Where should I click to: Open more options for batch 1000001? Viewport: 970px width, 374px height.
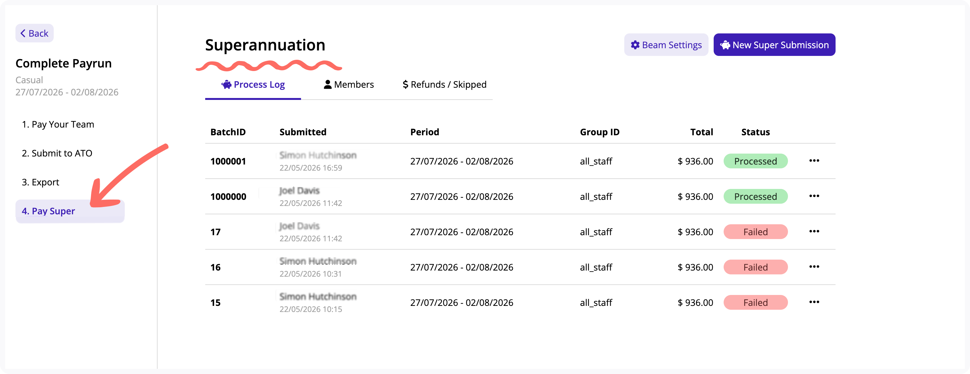point(814,161)
